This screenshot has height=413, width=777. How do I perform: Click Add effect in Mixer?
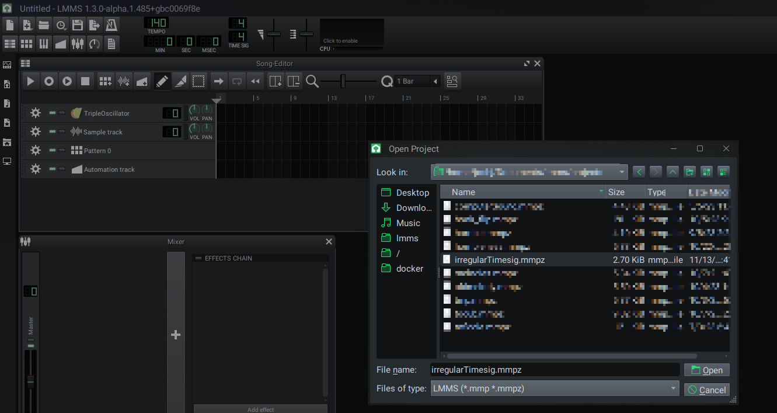pyautogui.click(x=260, y=409)
